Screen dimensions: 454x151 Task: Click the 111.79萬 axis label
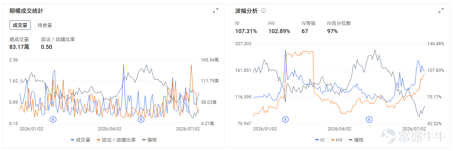pyautogui.click(x=210, y=81)
